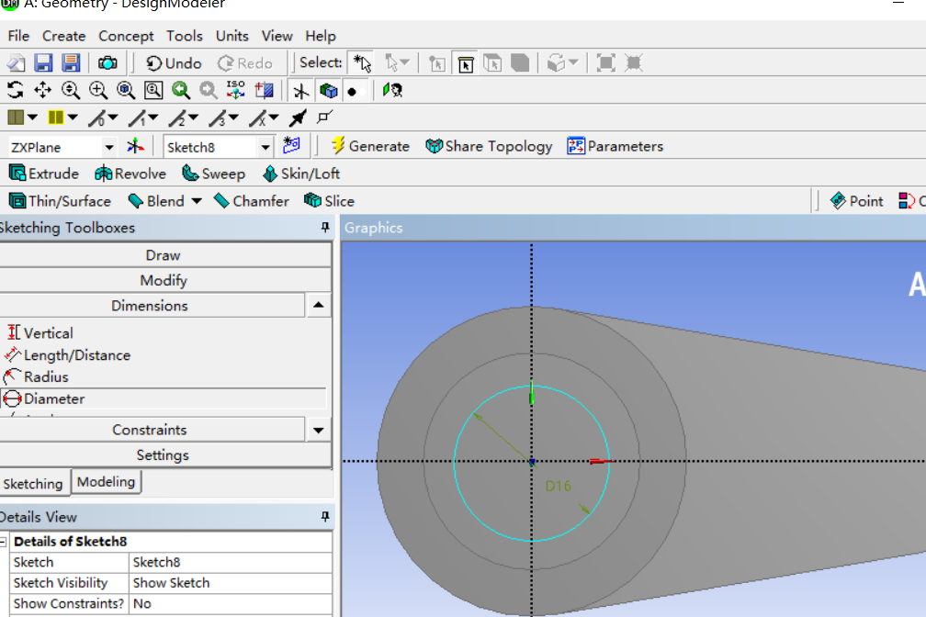The height and width of the screenshot is (617, 926).
Task: Activate the Rotate view tool
Action: [x=16, y=90]
